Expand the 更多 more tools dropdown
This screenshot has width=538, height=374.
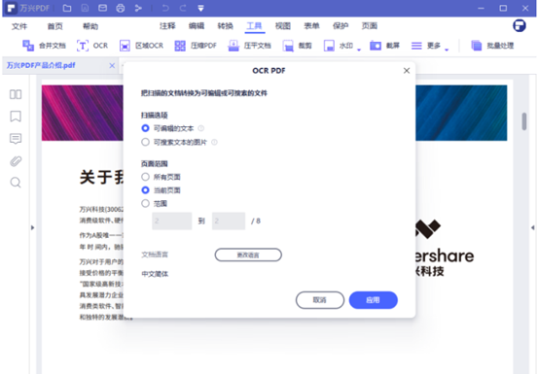point(447,50)
